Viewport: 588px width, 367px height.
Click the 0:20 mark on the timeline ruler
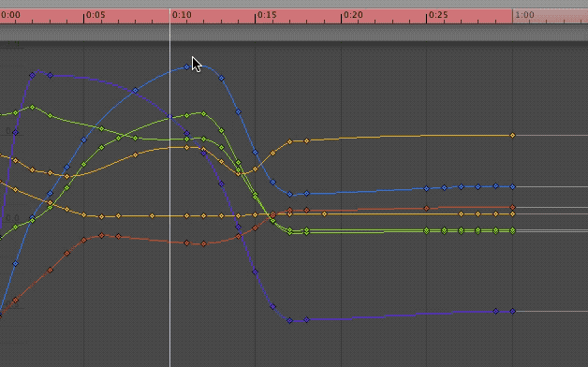pos(353,15)
